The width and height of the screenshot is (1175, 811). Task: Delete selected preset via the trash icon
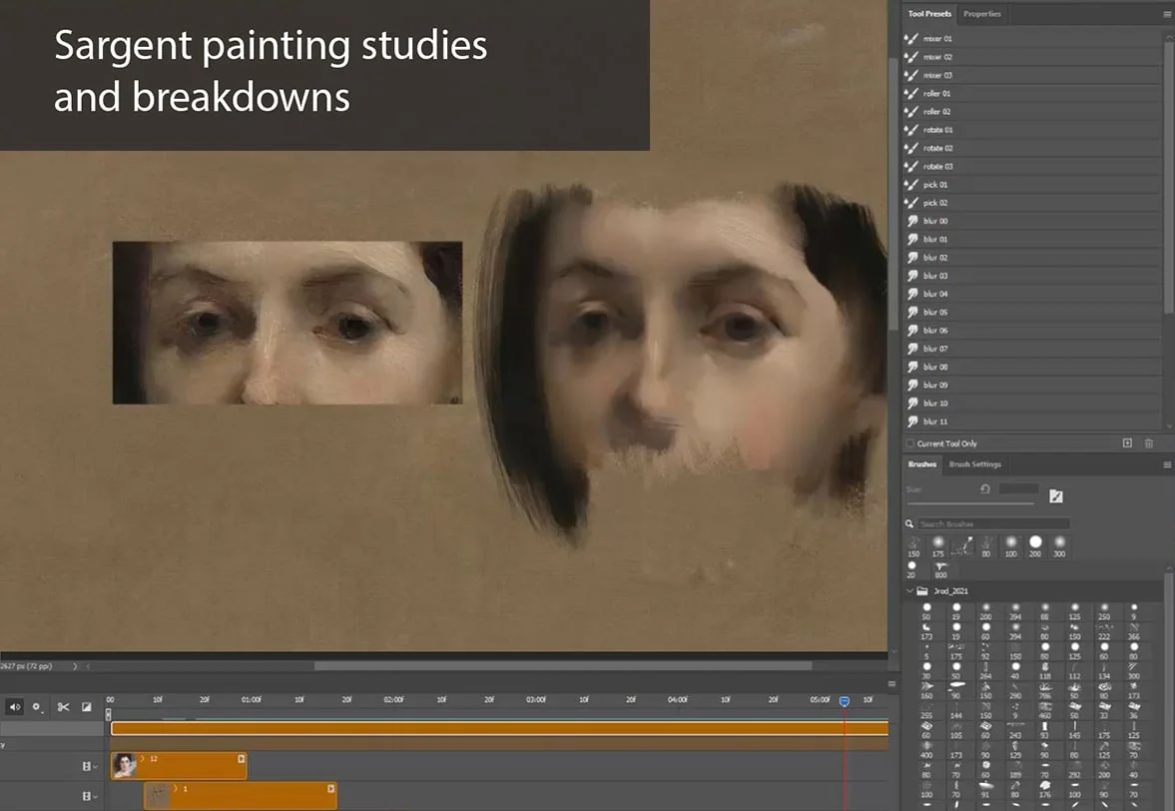(1149, 442)
